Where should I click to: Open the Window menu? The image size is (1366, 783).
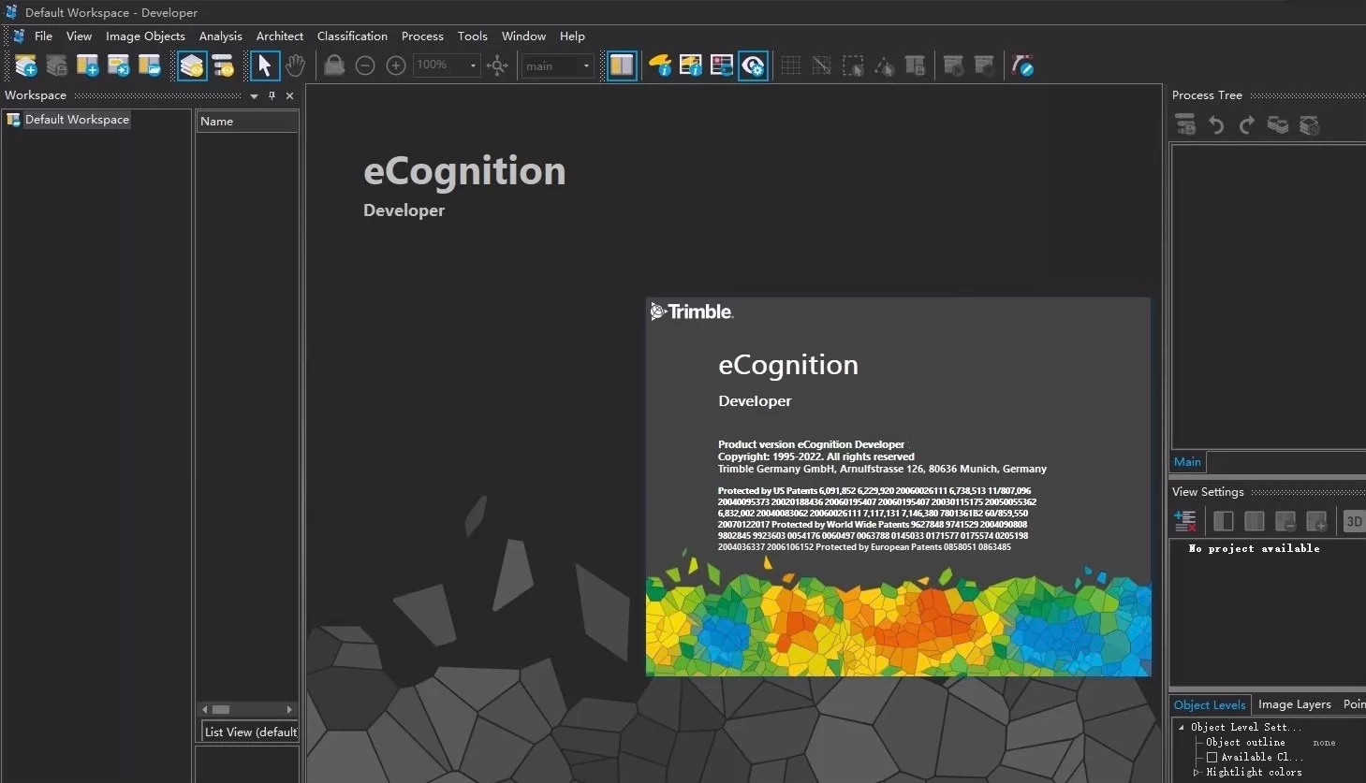click(523, 36)
